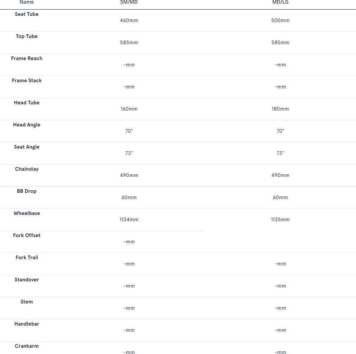The image size is (356, 354).
Task: Click the Frame Stack row label
Action: coord(27,81)
